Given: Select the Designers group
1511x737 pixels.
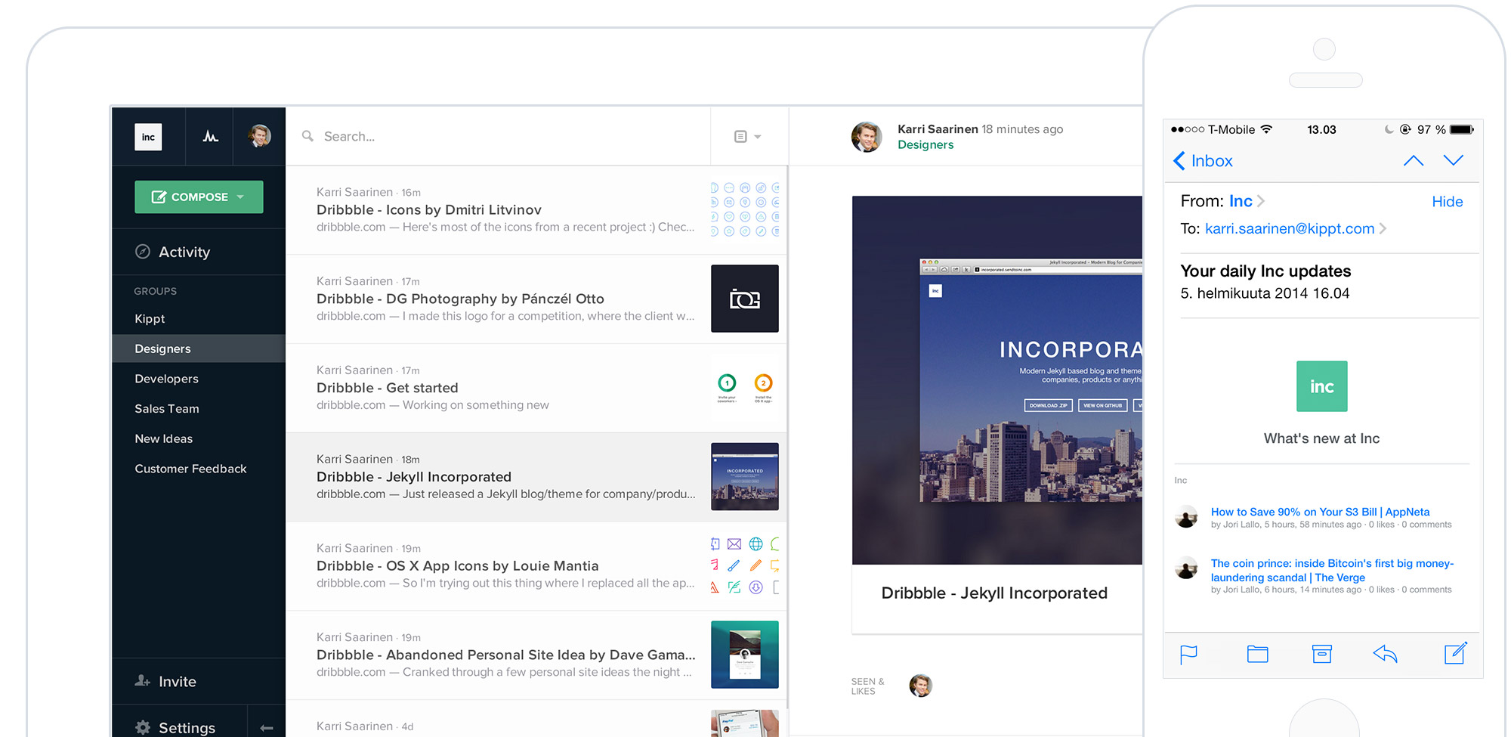Looking at the screenshot, I should point(199,348).
